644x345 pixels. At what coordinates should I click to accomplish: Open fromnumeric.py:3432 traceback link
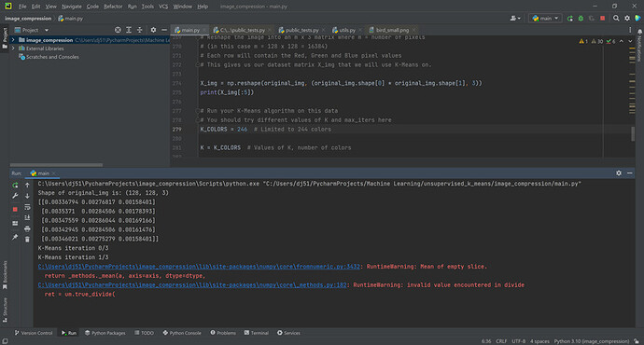pos(199,267)
